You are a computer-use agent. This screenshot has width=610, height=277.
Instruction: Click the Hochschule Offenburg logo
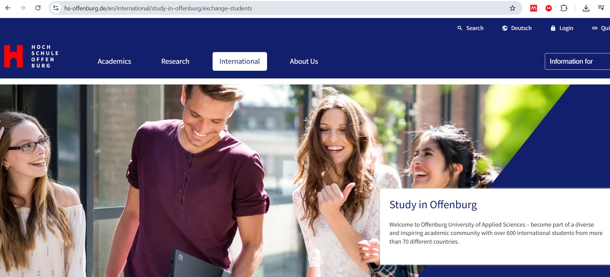[31, 56]
